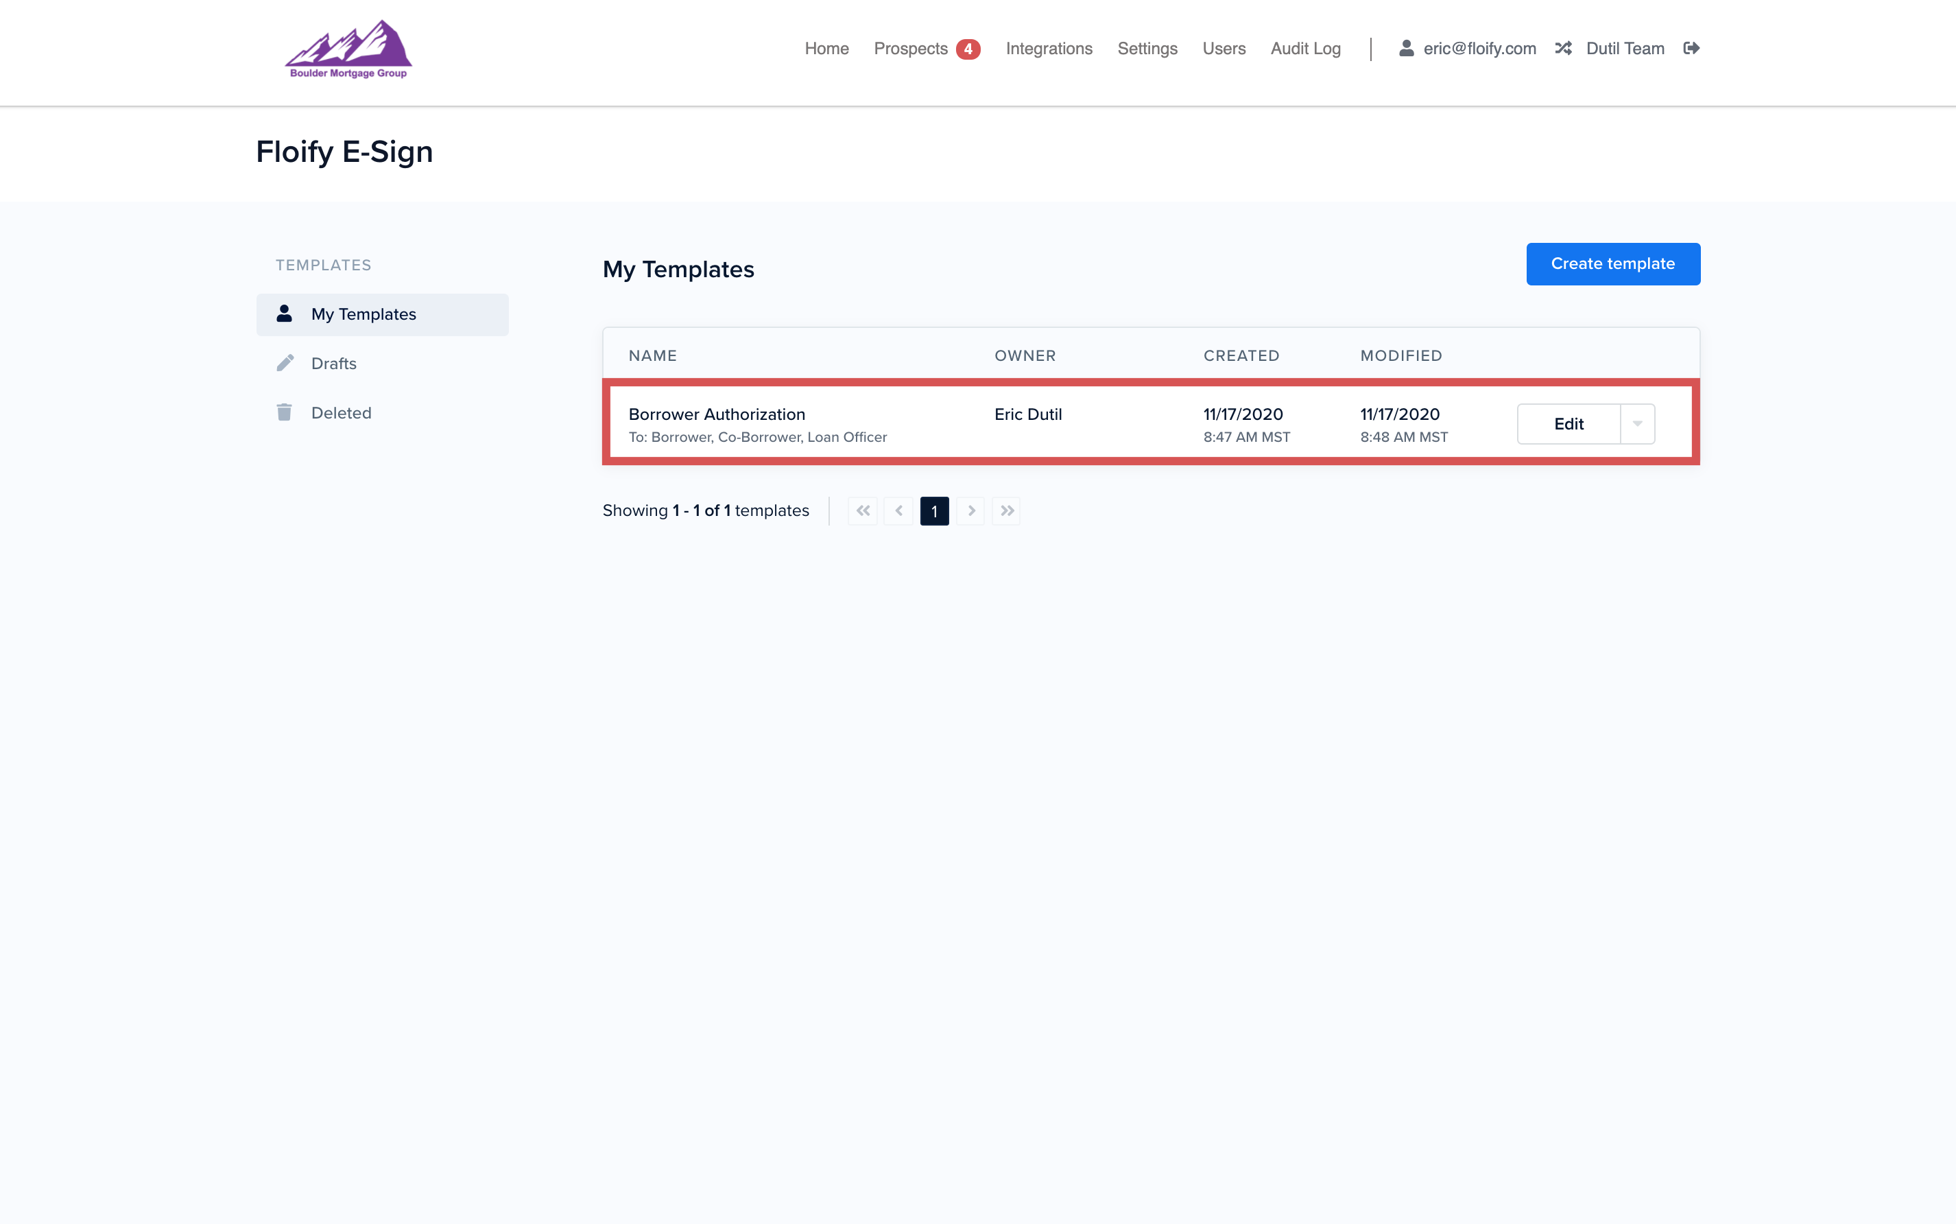Open the Deleted templates section
This screenshot has height=1224, width=1956.
click(x=341, y=413)
